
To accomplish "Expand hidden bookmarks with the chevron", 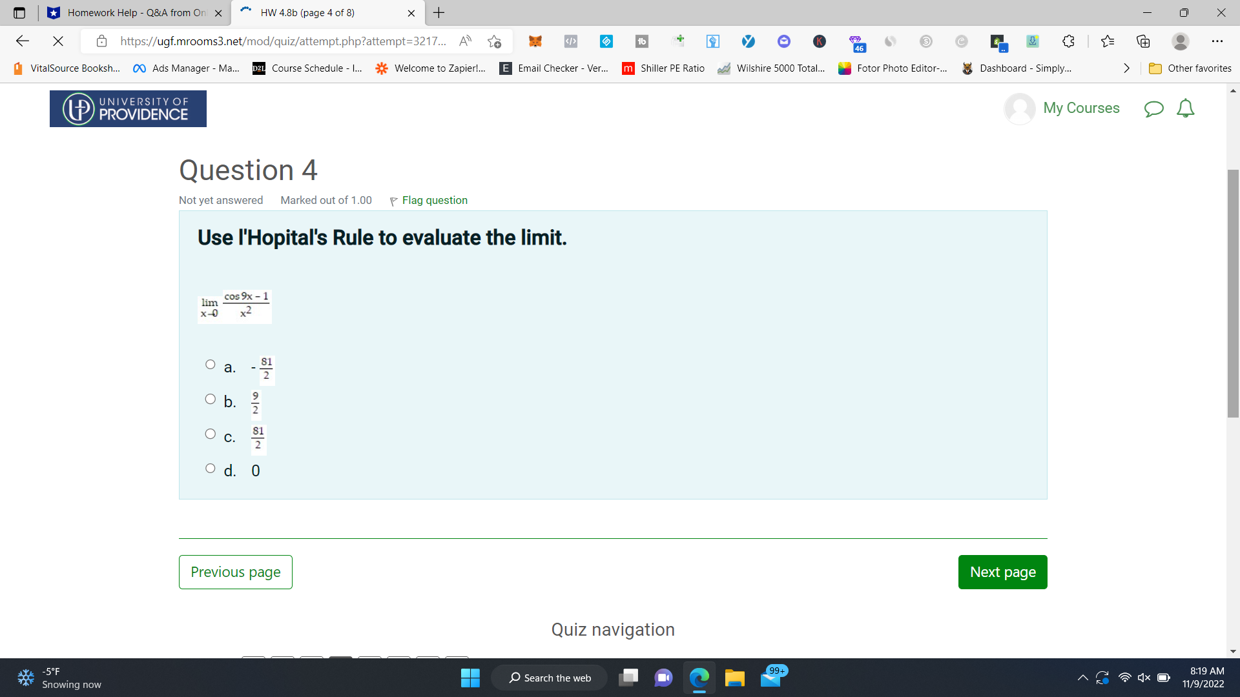I will [x=1126, y=68].
